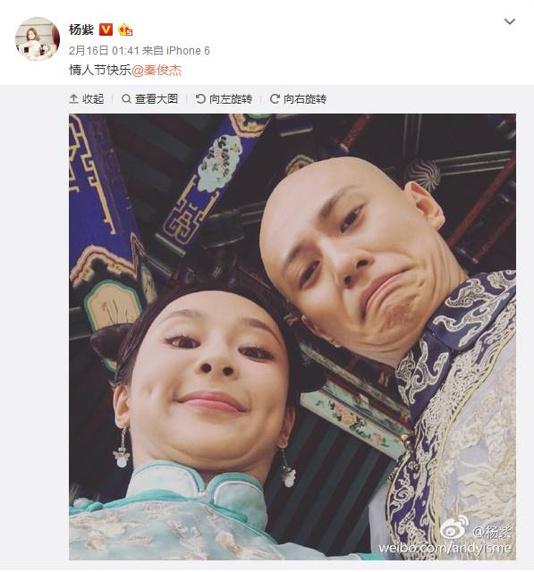
Task: Click the counterclockwise rotate-left arrow icon
Action: click(x=200, y=99)
